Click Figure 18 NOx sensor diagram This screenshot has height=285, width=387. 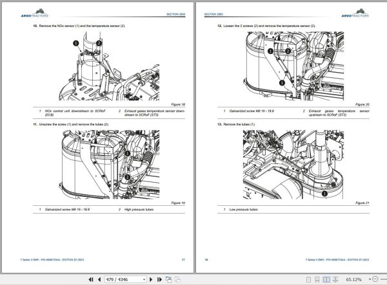click(109, 66)
